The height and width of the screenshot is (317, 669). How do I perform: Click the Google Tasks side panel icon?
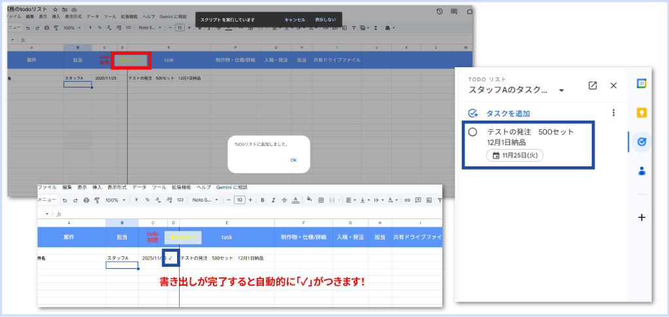(641, 142)
